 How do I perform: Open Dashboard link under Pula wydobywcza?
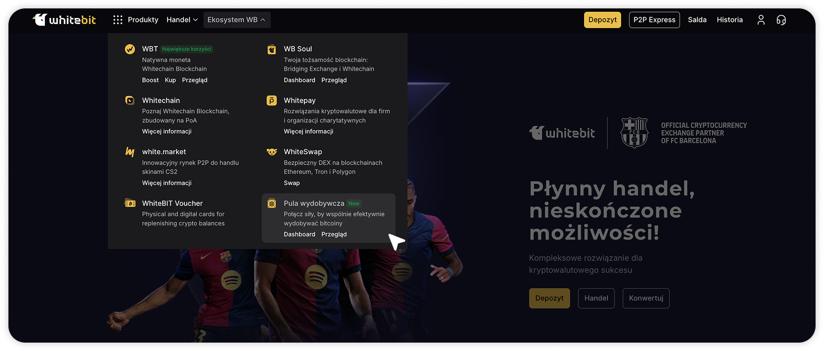point(299,234)
